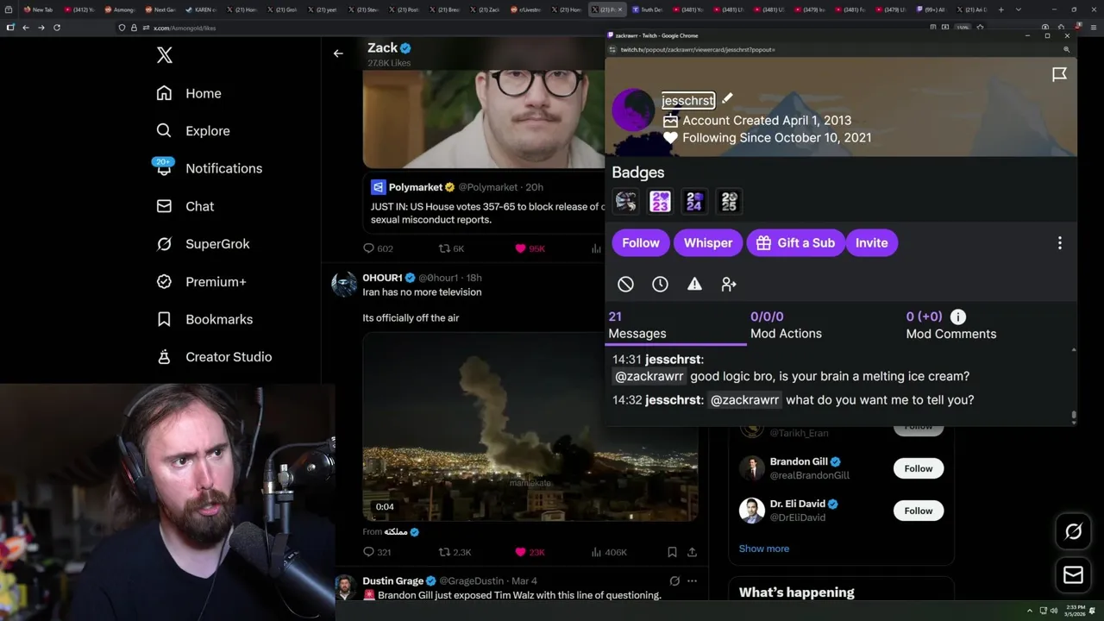Open SuperGrok in X sidebar
1104x621 pixels.
pos(204,244)
